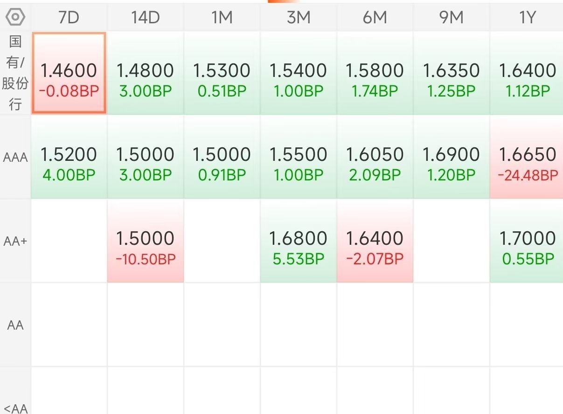Click the AAA 1Y cell showing -24.48BP

527,158
